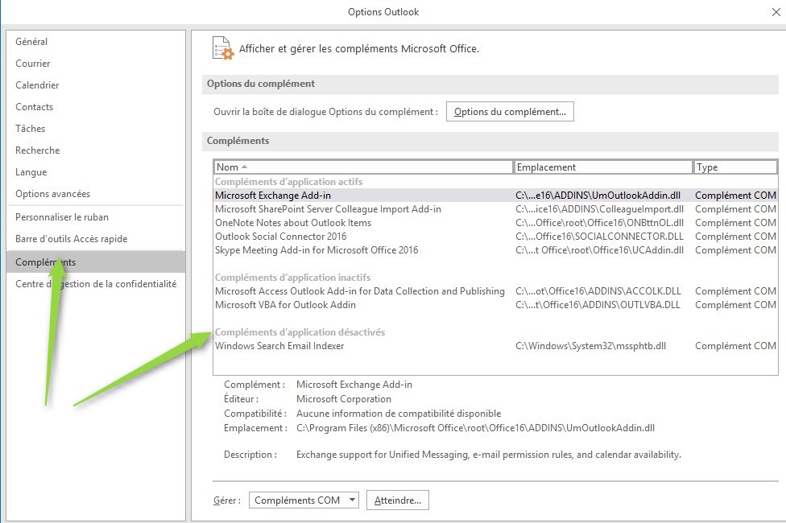Click the SOCIALCONNECTOR.DLL location cell
Screen dimensions: 786x523
[x=599, y=237]
